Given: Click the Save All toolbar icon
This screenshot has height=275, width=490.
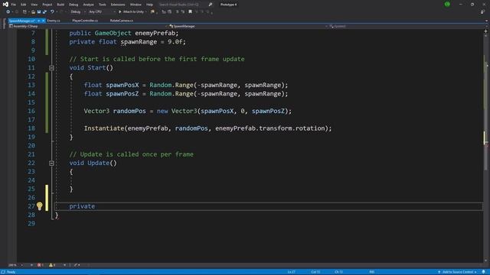Looking at the screenshot, I should pos(44,12).
